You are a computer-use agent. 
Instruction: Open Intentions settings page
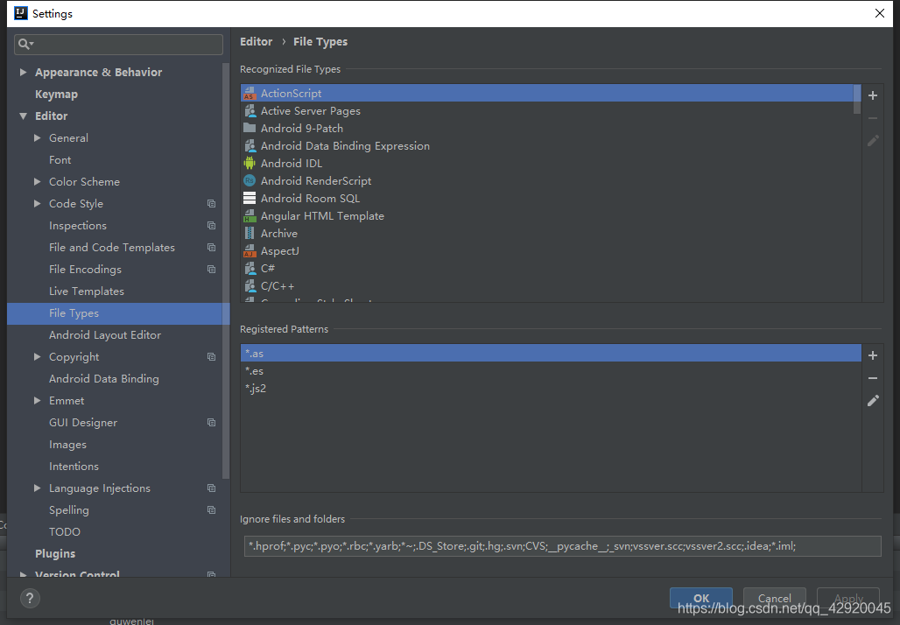74,466
